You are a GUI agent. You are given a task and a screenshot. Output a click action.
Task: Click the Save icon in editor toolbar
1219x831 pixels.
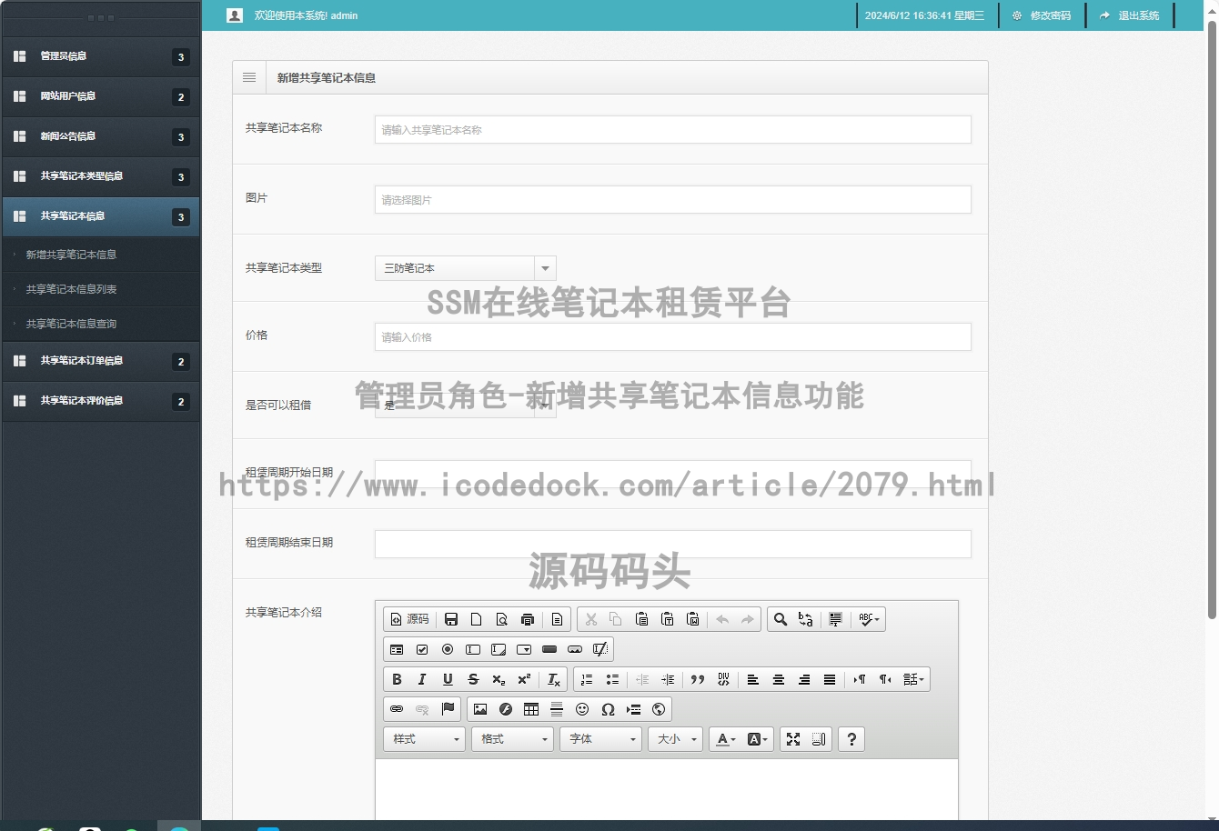click(x=451, y=619)
